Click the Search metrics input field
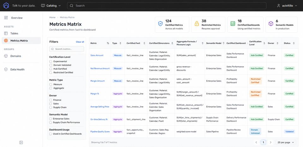 (67, 49)
